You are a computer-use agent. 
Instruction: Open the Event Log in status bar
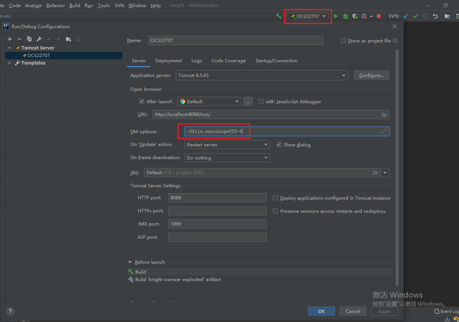click(447, 311)
